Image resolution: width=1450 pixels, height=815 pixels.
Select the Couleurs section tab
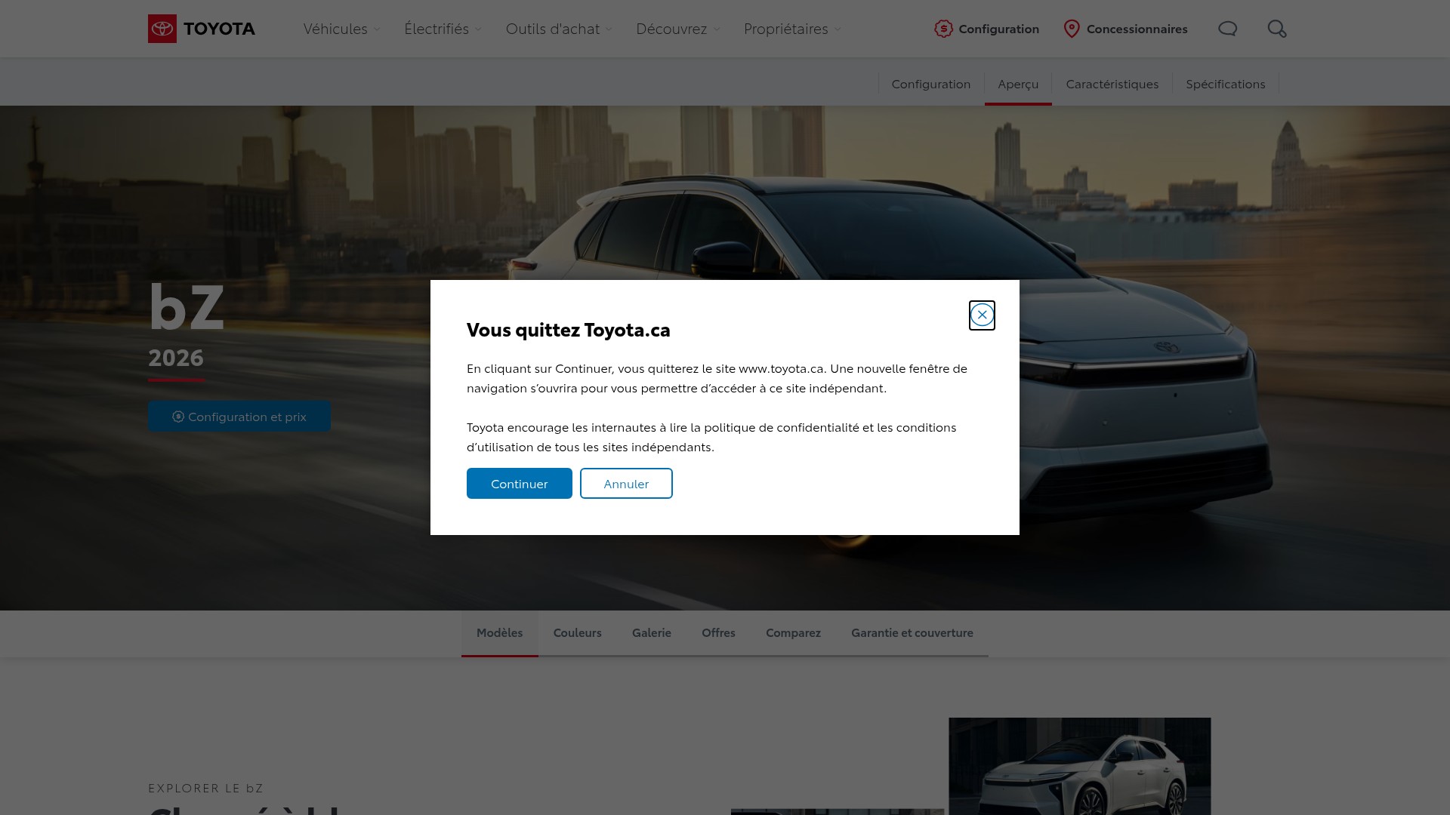pyautogui.click(x=578, y=633)
